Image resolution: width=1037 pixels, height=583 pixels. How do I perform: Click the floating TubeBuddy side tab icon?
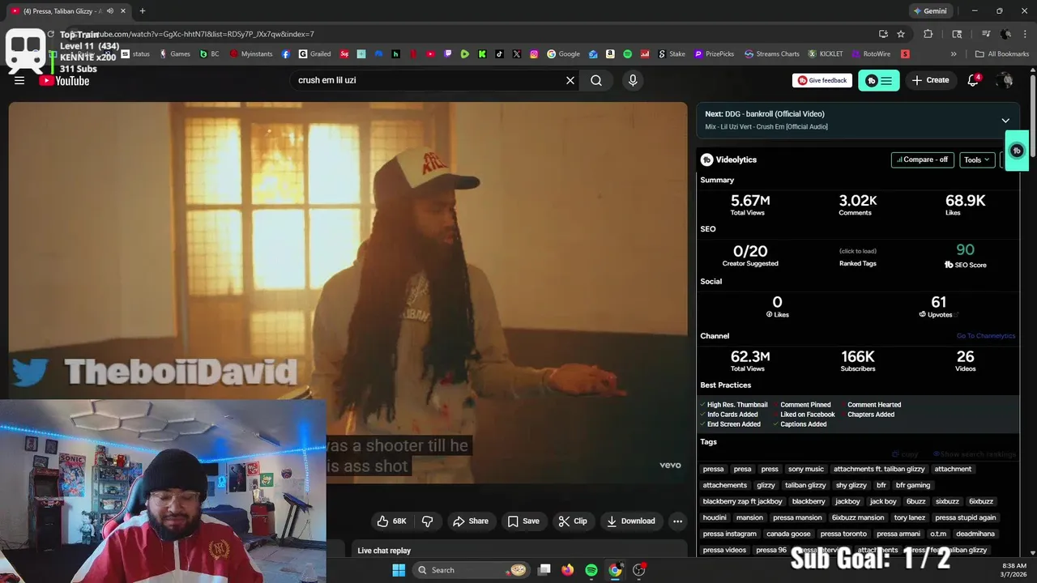pos(1017,151)
